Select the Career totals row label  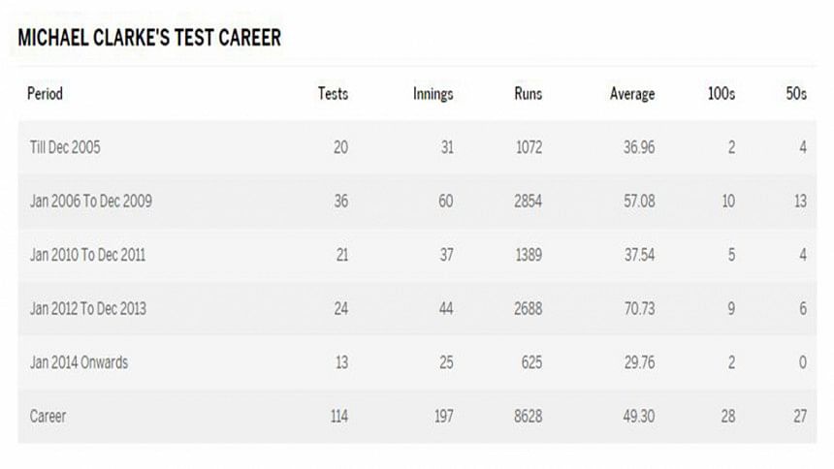[48, 416]
